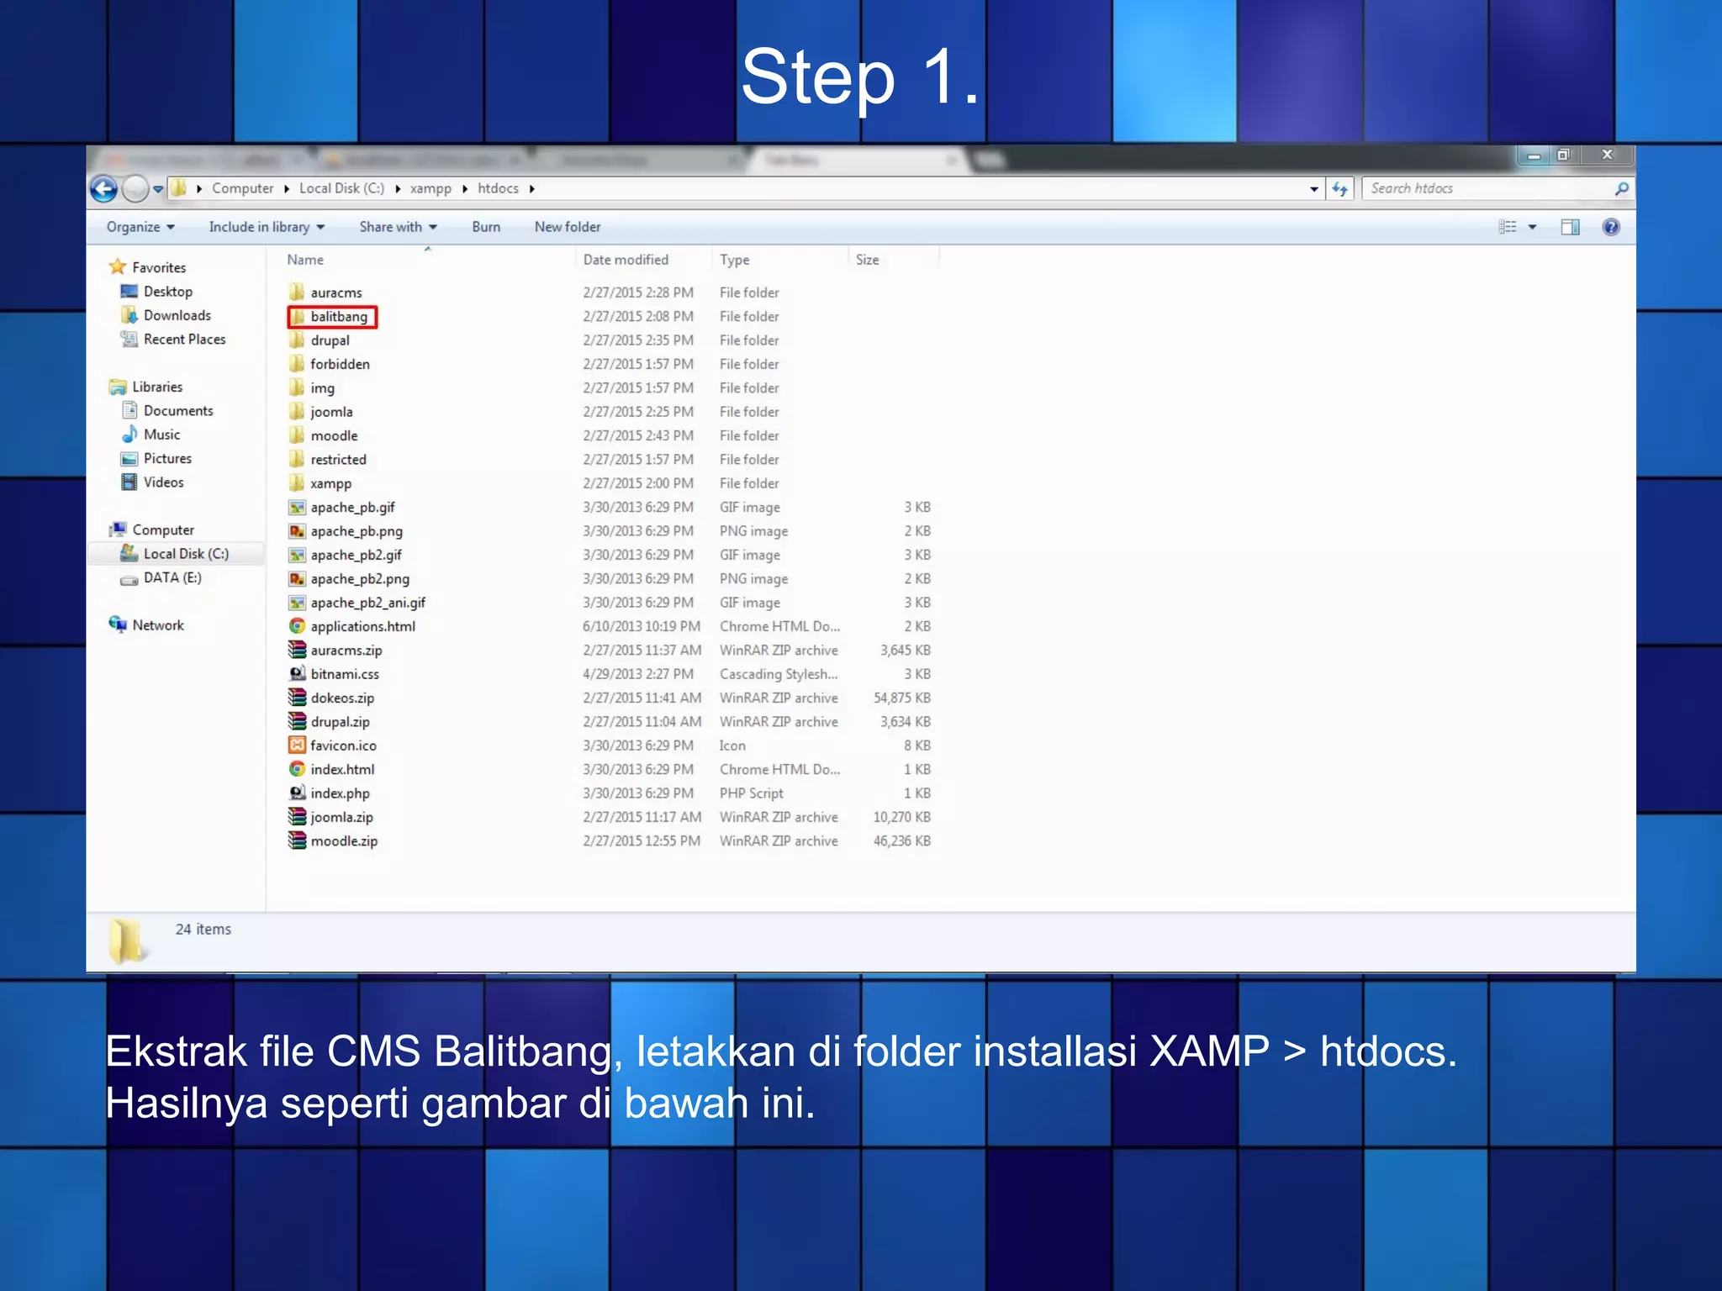This screenshot has width=1722, height=1291.
Task: Select the index.html file name
Action: (x=342, y=770)
